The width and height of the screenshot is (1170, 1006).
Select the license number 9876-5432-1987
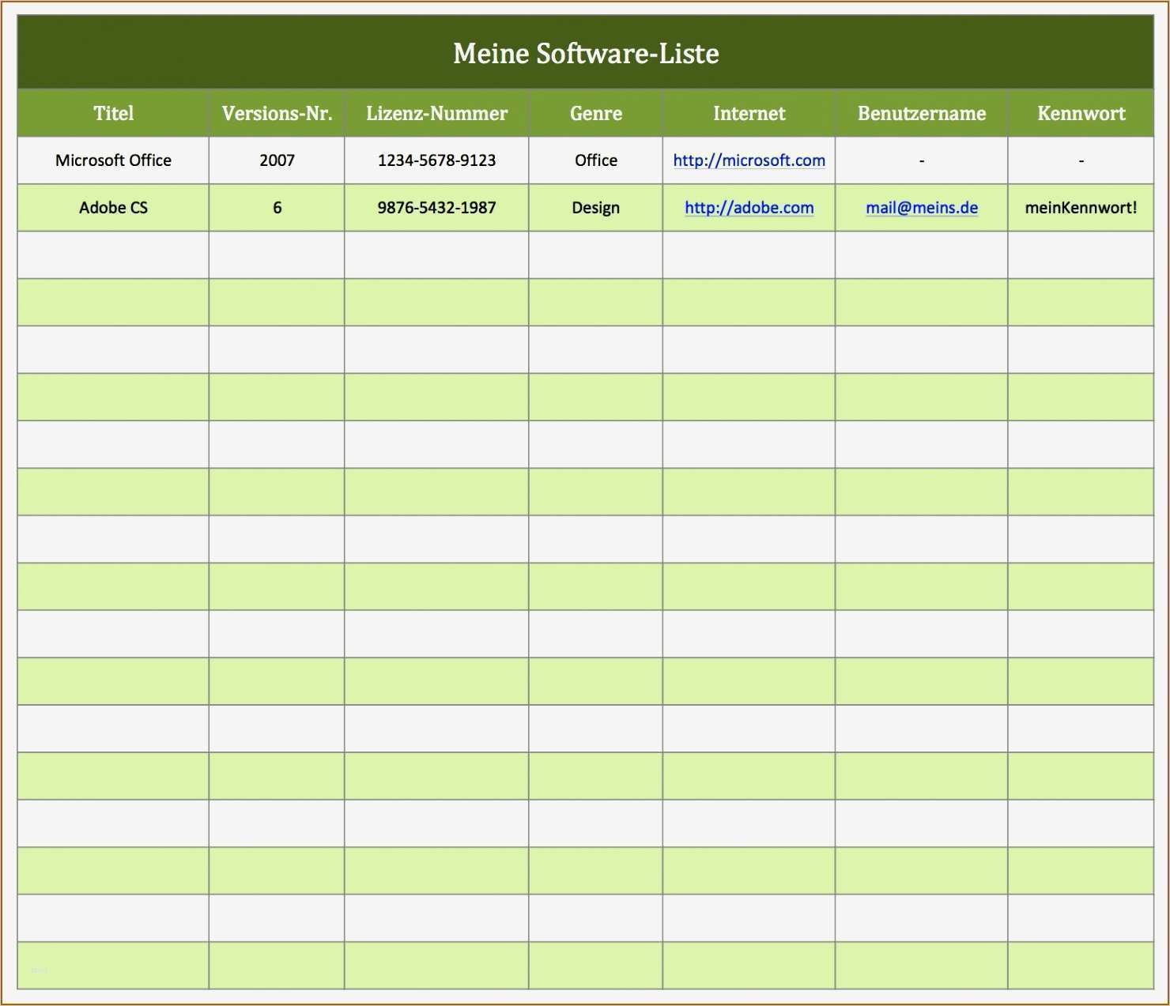[436, 208]
